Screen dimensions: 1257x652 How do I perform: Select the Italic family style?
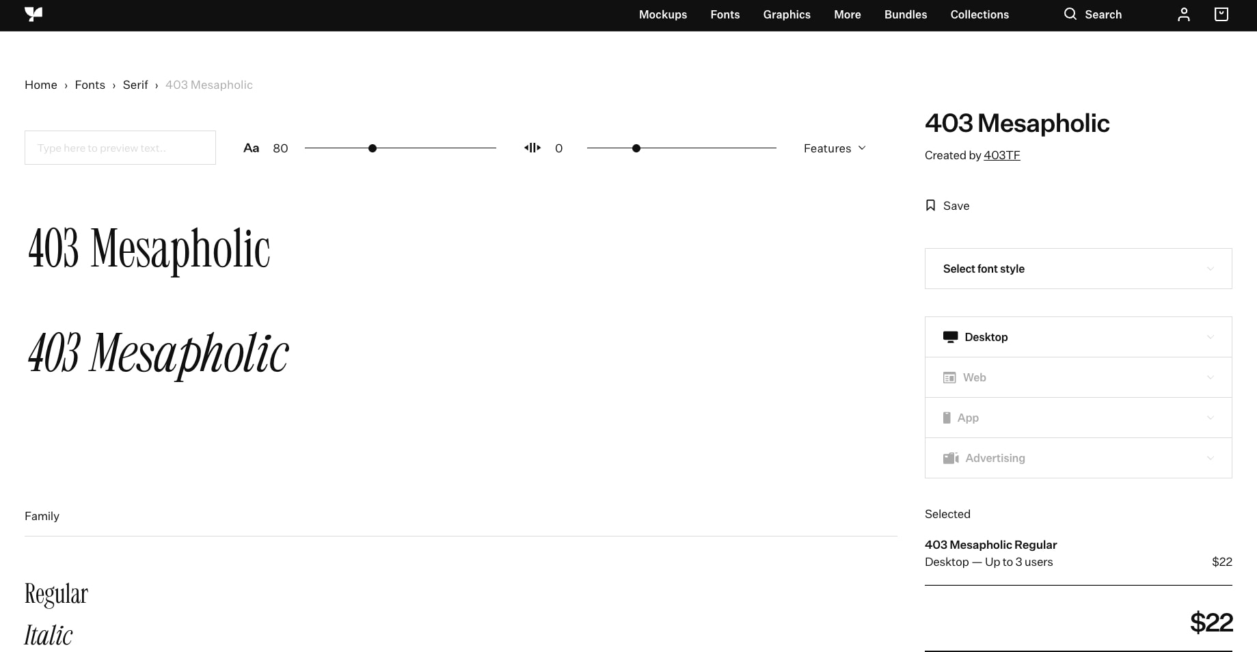click(49, 635)
